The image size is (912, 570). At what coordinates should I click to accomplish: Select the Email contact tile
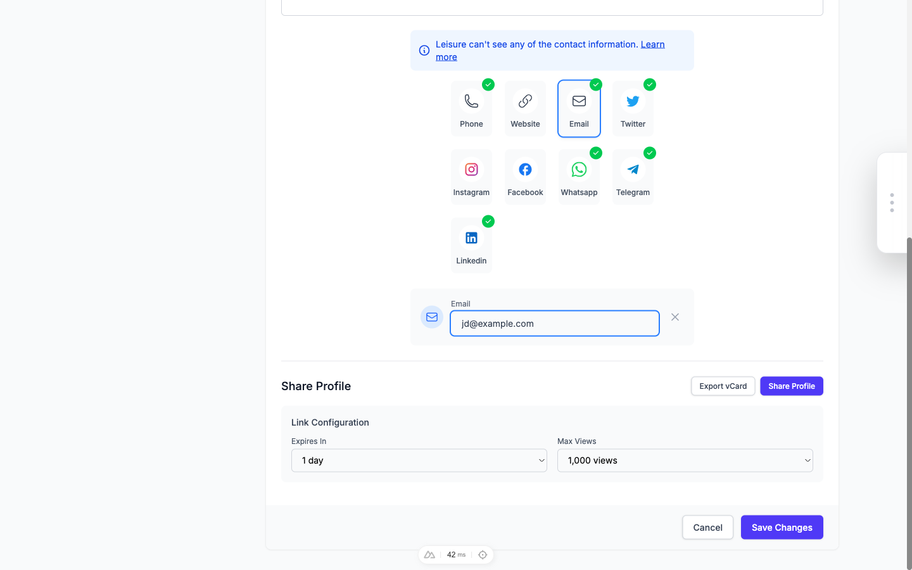579,108
